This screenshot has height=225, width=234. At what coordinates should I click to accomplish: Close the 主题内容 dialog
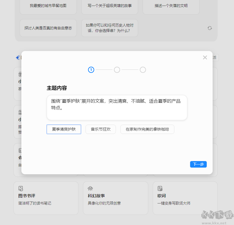205,57
